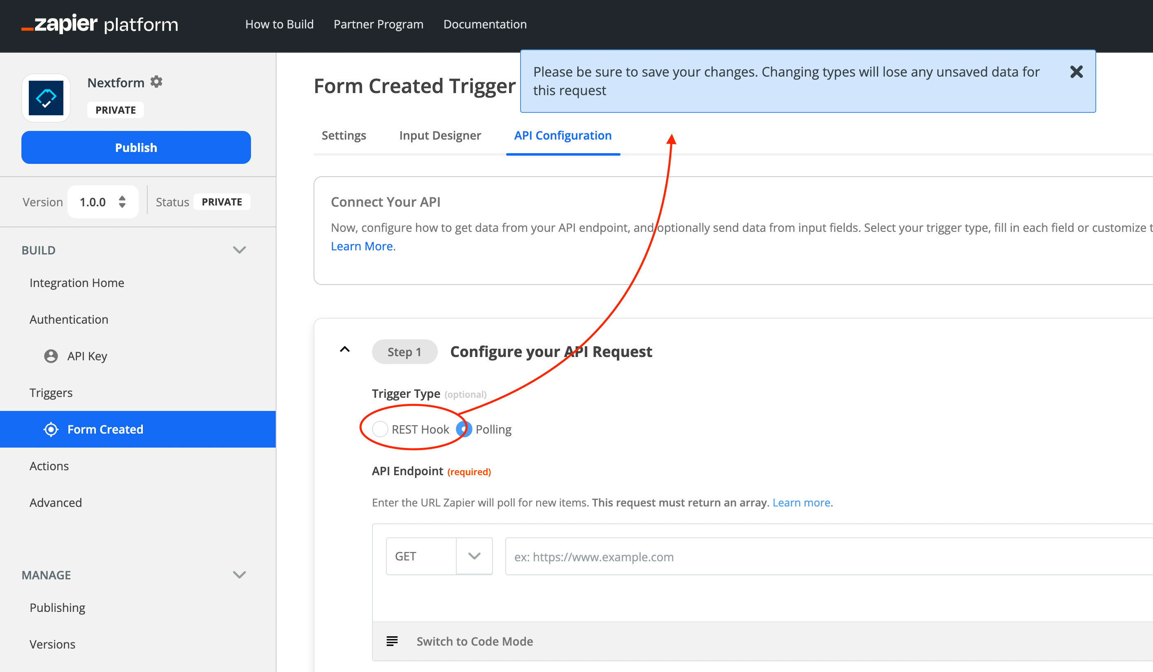Screen dimensions: 1153x672
Task: Switch to the Input Designer tab
Action: tap(440, 135)
